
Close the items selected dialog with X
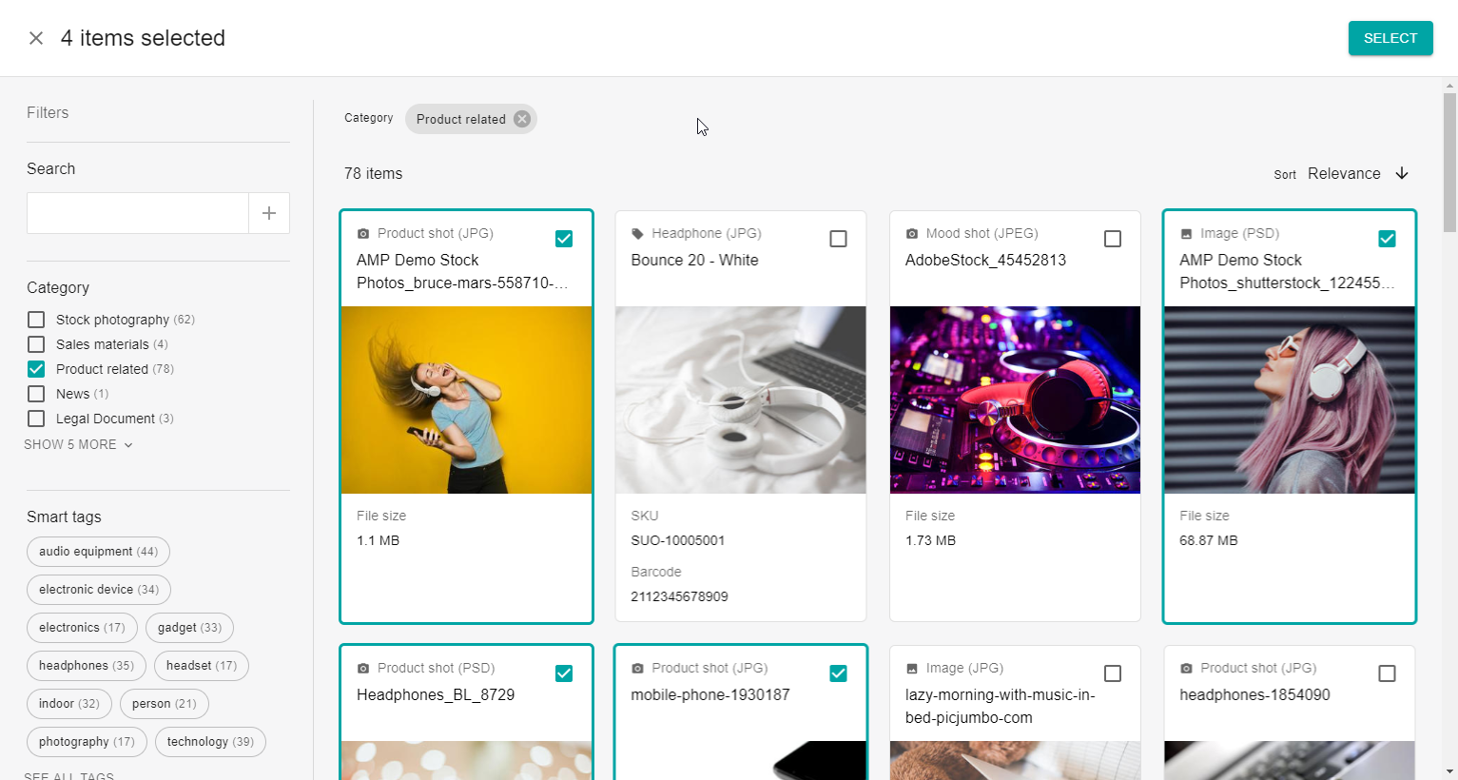pos(36,38)
